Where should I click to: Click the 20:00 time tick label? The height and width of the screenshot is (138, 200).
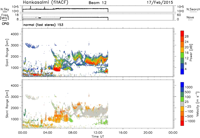tap(148, 133)
